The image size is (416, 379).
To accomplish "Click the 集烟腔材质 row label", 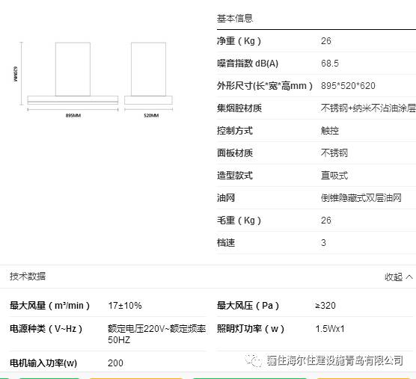I will click(x=239, y=108).
